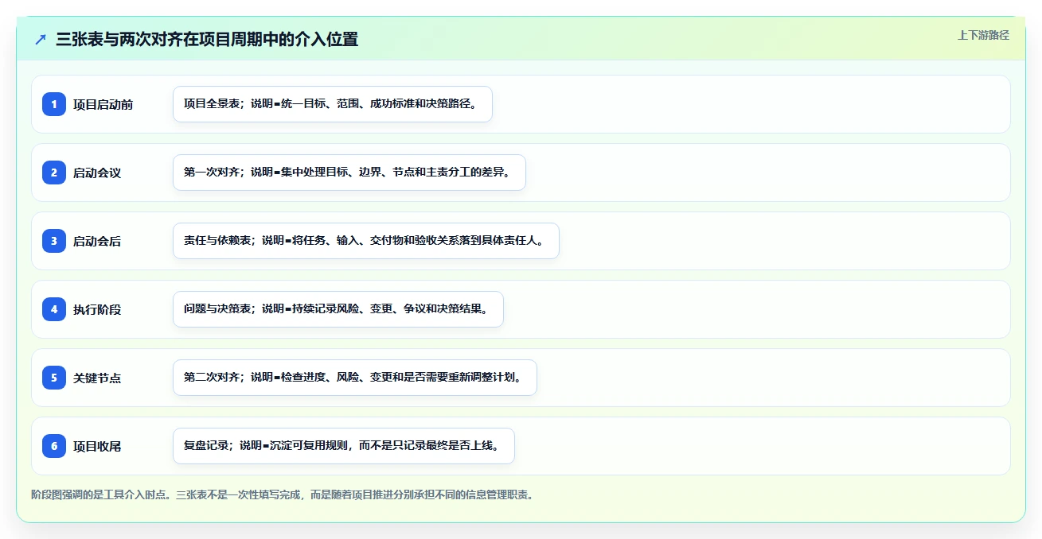1042x539 pixels.
Task: Click the 项目启动前 stage label
Action: point(103,104)
